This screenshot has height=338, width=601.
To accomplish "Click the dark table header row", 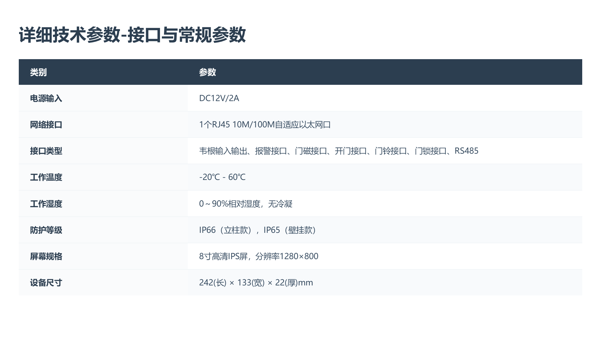I will click(300, 72).
